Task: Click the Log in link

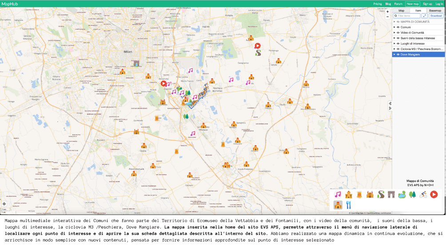Action: click(439, 4)
